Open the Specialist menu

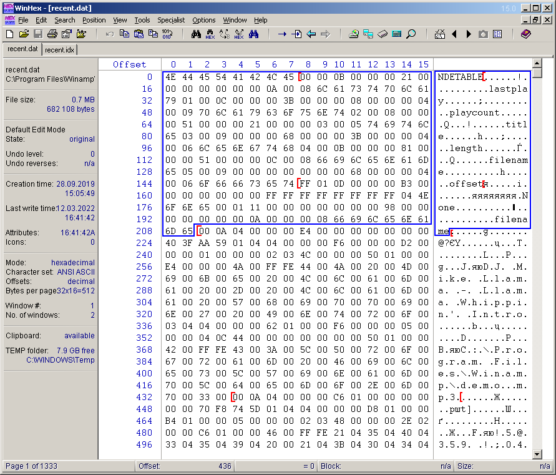coord(171,20)
